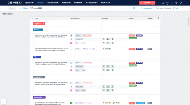Open text task icon, Print row, Print group
The image size is (190, 105).
pos(104,70)
